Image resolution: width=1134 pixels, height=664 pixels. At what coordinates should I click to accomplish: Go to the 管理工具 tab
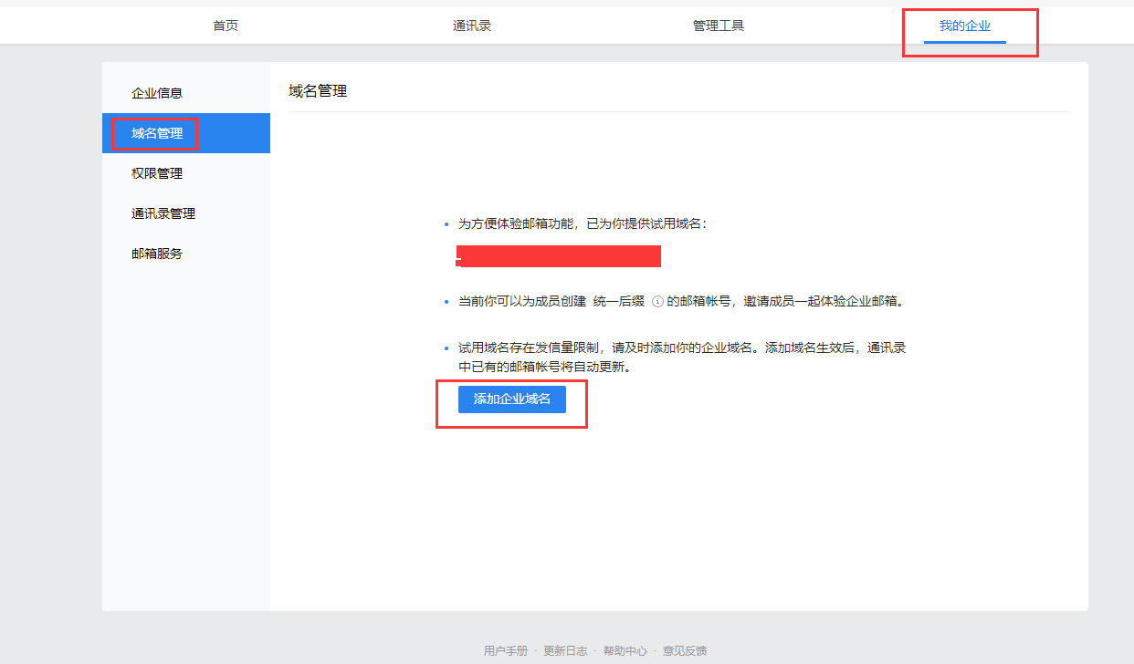coord(719,26)
